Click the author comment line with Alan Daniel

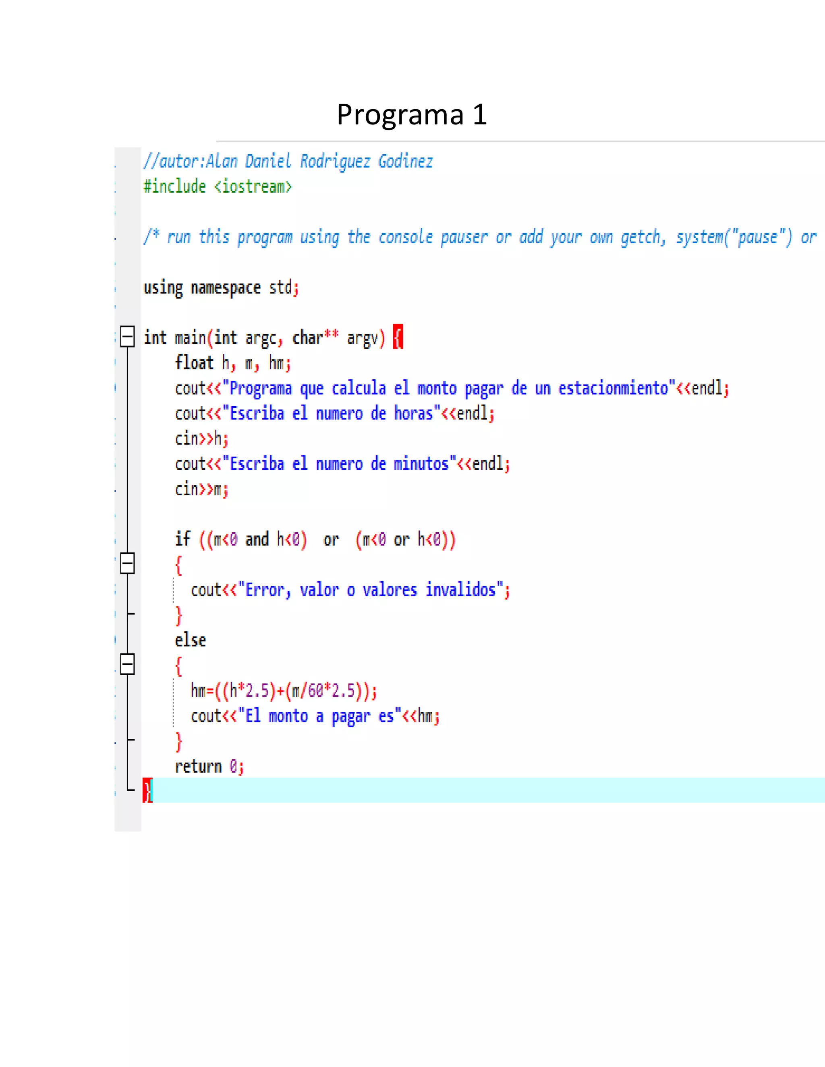pos(288,161)
